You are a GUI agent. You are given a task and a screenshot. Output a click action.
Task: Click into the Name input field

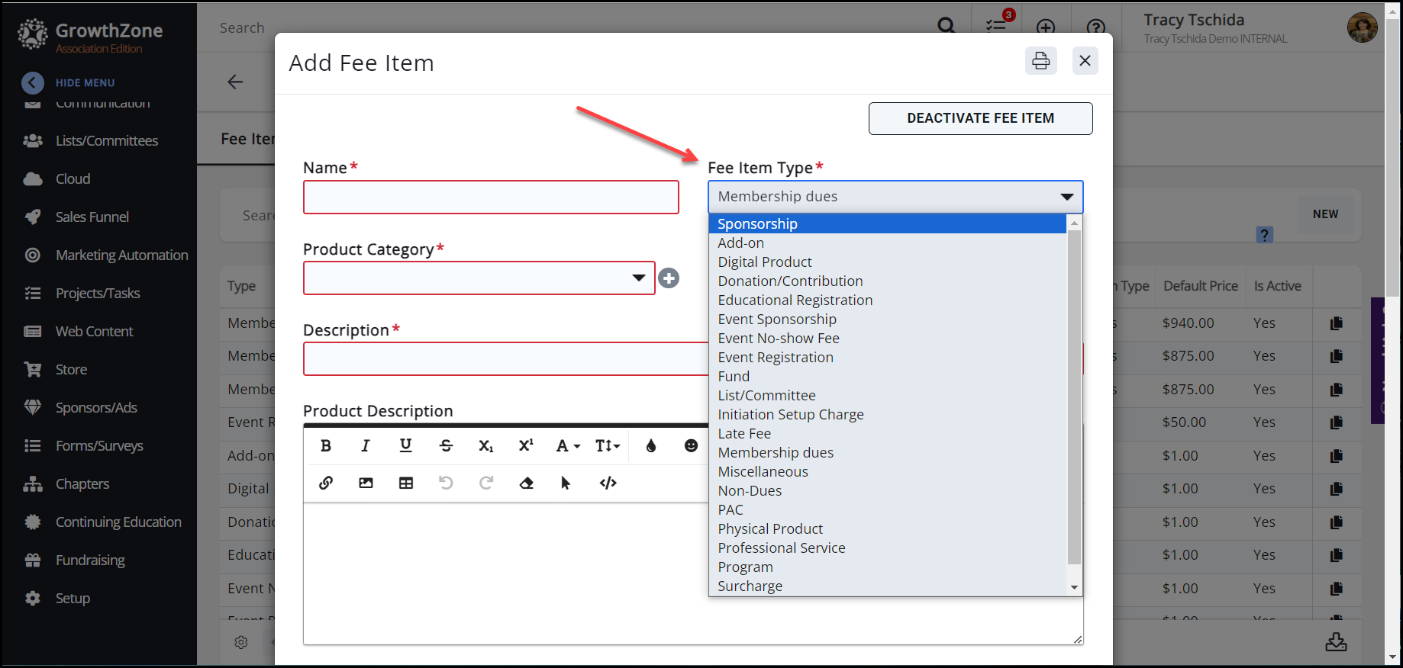pos(491,198)
